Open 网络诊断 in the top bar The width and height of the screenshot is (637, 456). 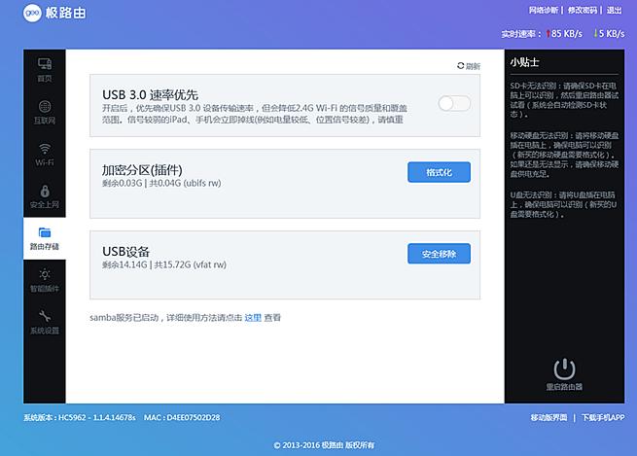(544, 10)
